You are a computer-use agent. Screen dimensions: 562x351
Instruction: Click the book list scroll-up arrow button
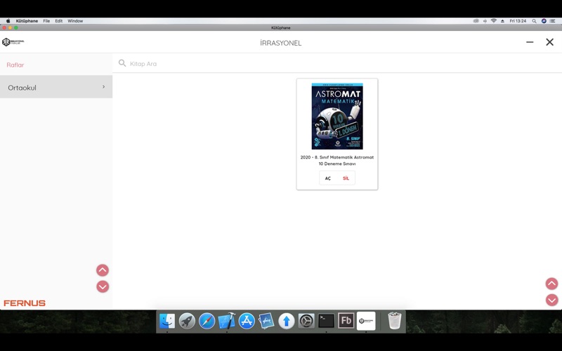(x=551, y=284)
